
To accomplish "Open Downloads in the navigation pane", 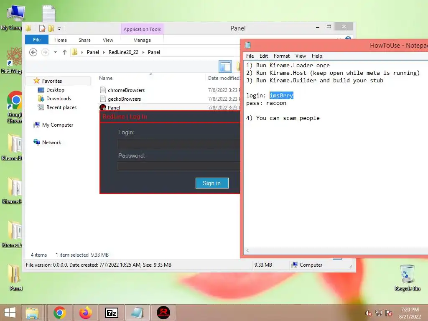I will click(59, 99).
